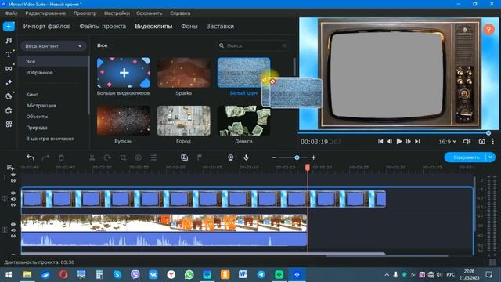Delete selected clip with trash icon

click(x=61, y=157)
